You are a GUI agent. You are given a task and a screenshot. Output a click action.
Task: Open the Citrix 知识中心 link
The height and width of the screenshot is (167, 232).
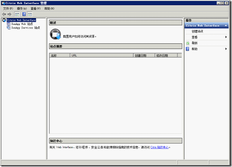pos(160,147)
